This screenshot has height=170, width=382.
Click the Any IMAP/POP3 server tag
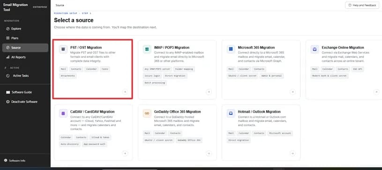pos(157,69)
